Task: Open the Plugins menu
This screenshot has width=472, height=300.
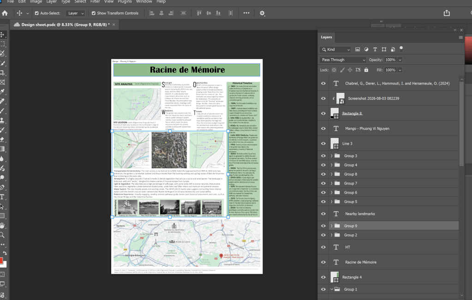Action: pyautogui.click(x=125, y=1)
